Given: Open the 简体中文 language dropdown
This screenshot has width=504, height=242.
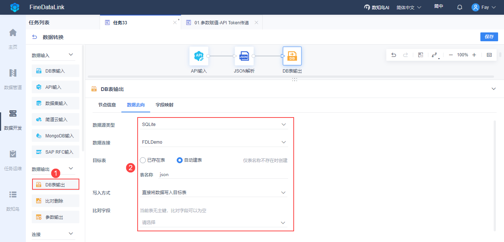Looking at the screenshot, I should pos(409,7).
